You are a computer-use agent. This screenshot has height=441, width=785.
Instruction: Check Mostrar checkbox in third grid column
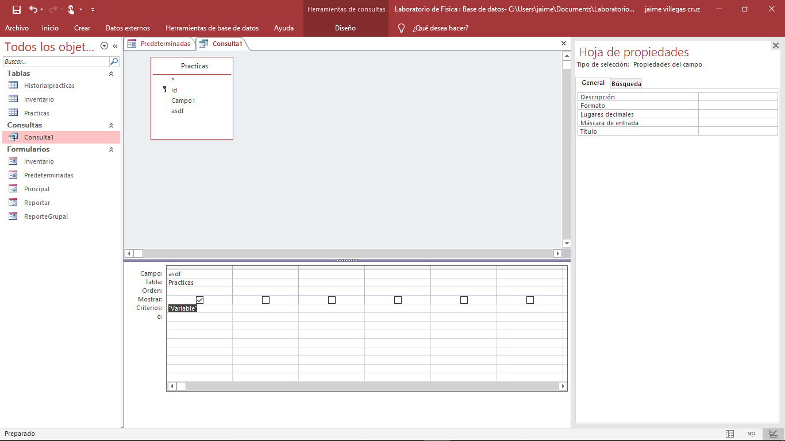pyautogui.click(x=332, y=300)
